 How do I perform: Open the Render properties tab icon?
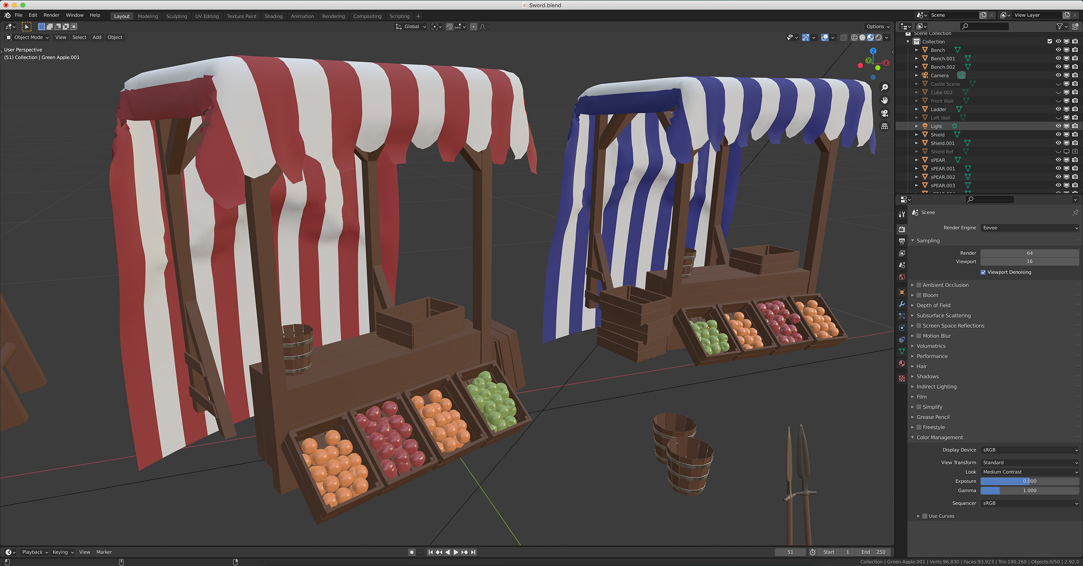click(x=902, y=229)
